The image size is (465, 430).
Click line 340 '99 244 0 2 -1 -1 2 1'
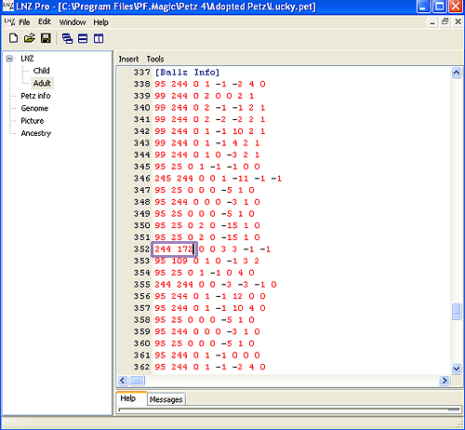pyautogui.click(x=210, y=108)
